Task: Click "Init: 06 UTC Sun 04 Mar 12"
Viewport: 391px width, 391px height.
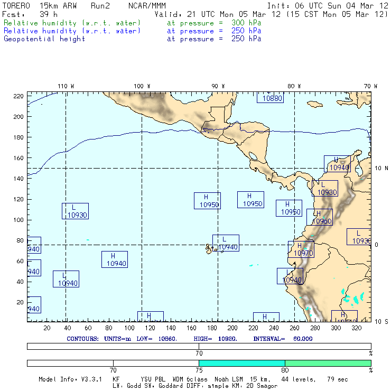Action: click(x=328, y=6)
